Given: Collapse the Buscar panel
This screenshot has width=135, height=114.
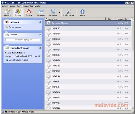Looking at the screenshot, I should pos(40,35).
